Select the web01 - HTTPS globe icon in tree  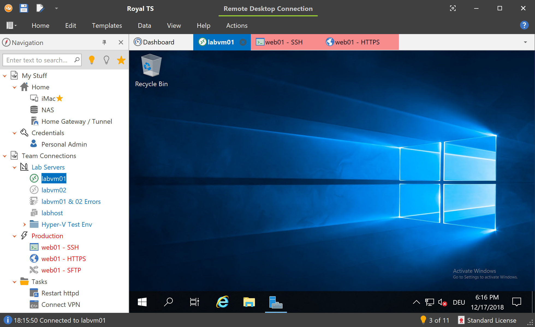[x=34, y=259]
